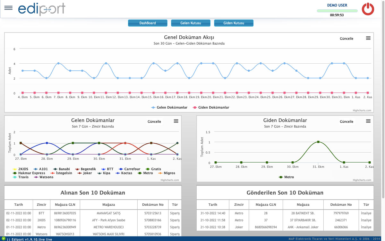Toggle Watsons series in legend
385x241 pixels.
click(x=43, y=177)
